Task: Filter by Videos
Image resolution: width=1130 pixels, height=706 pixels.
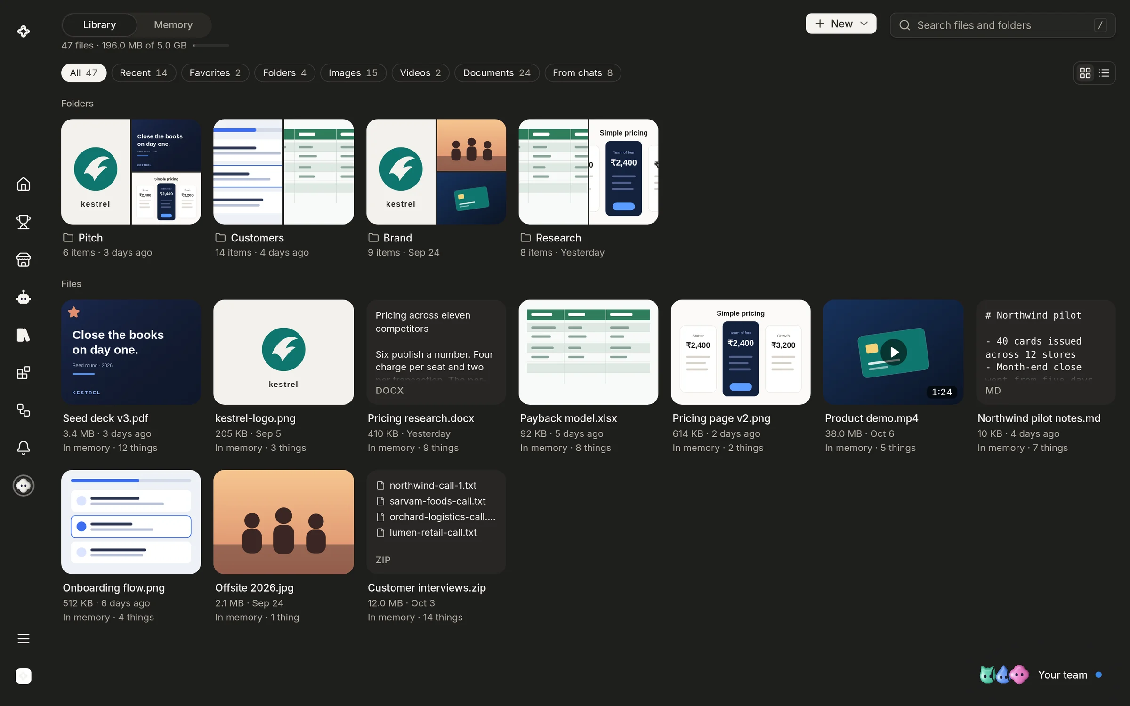Action: (420, 73)
